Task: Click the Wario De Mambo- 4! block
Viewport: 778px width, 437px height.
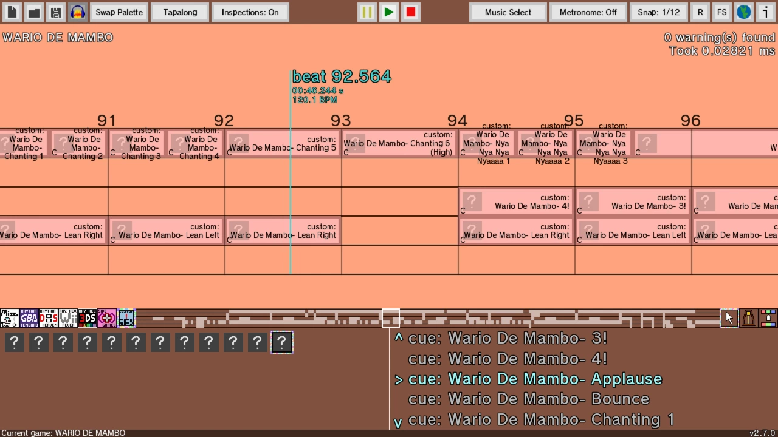Action: tap(515, 202)
